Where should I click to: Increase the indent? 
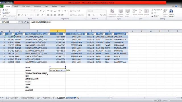tap(63, 15)
